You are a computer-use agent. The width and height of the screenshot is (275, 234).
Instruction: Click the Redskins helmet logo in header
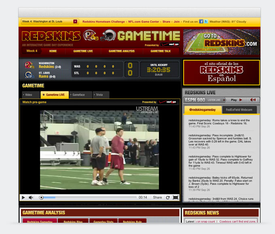click(x=91, y=36)
